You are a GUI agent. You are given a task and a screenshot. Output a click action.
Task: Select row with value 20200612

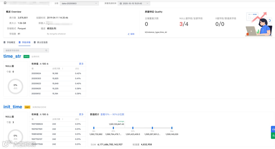tap(58, 93)
